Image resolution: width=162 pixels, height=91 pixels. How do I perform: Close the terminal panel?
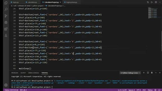160,73
